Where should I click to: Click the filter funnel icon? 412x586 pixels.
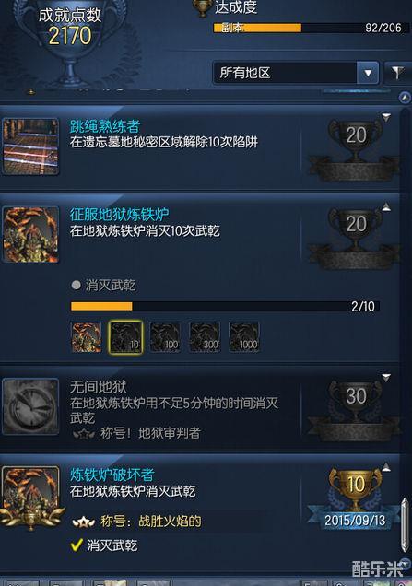point(397,73)
